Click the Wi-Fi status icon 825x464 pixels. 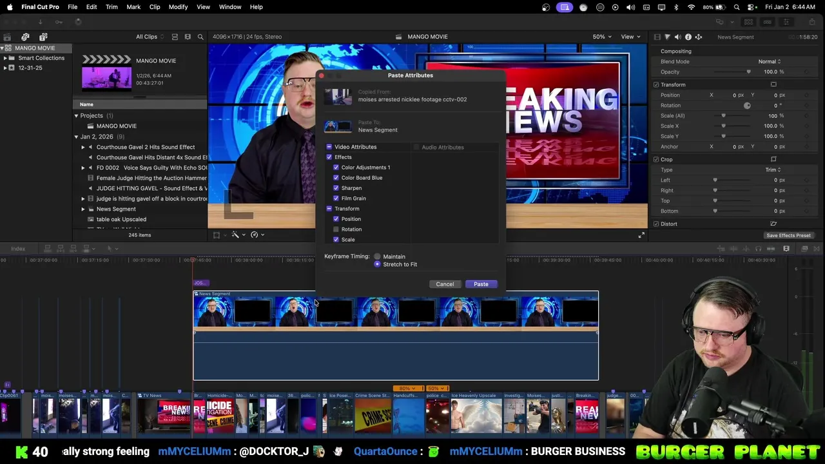pos(692,7)
